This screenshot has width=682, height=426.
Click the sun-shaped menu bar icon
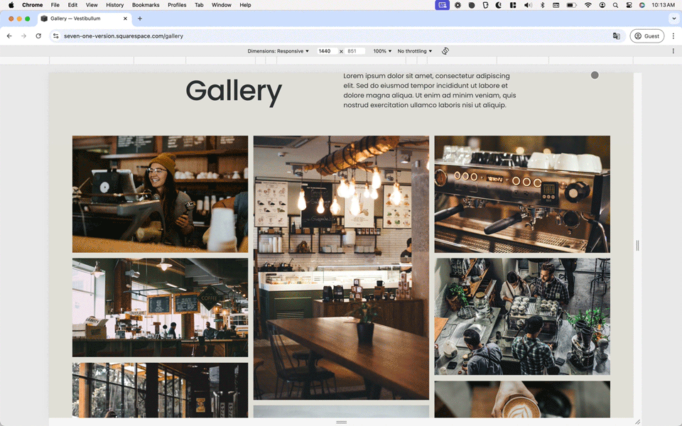(x=458, y=5)
